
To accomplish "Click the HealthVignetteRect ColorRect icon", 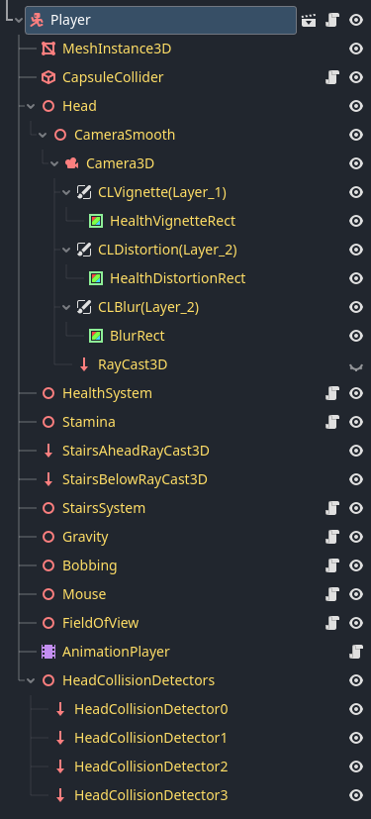I will tap(96, 222).
